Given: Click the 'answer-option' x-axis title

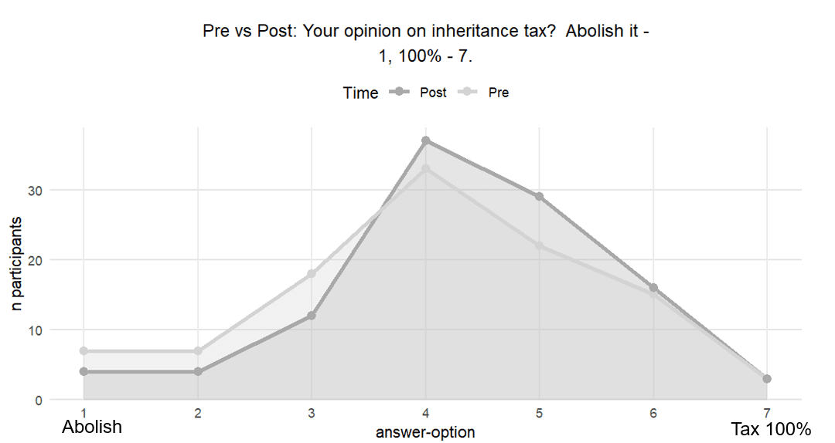Looking at the screenshot, I should (x=425, y=432).
